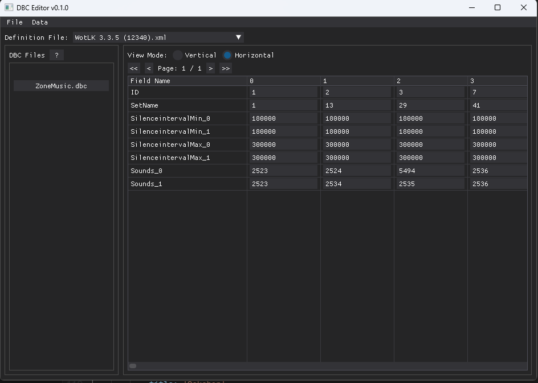Expand the Definition File dropdown
This screenshot has width=538, height=383.
(x=238, y=36)
